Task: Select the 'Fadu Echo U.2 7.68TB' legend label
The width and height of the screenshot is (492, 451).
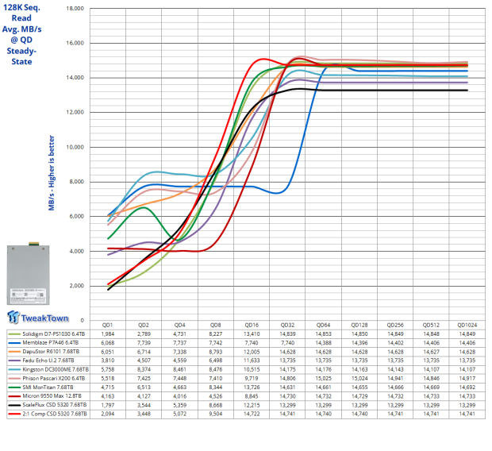Action: (48, 360)
